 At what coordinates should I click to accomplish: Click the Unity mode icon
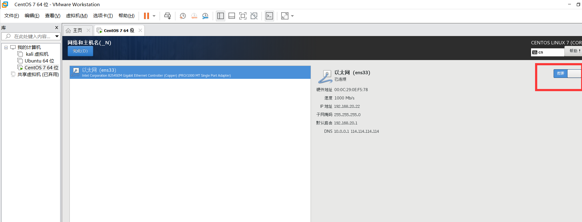point(254,16)
